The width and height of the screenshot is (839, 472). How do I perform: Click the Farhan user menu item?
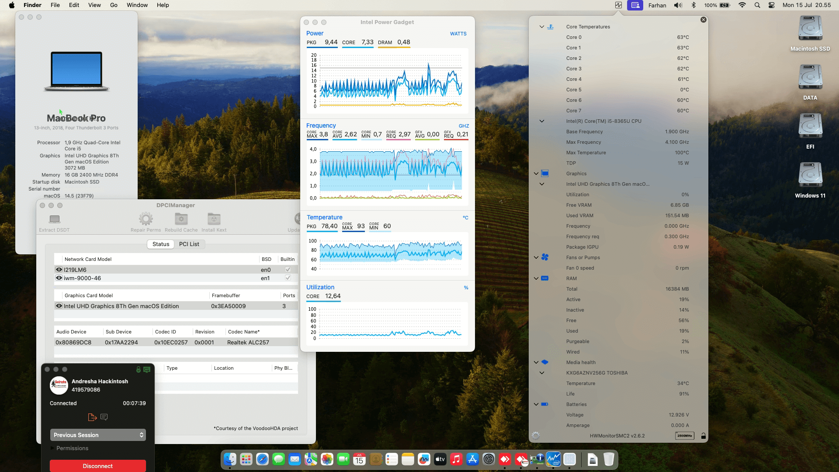click(657, 5)
